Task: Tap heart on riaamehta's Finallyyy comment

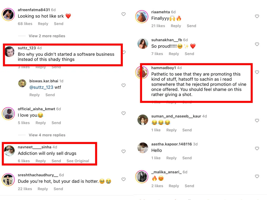Action: click(257, 16)
